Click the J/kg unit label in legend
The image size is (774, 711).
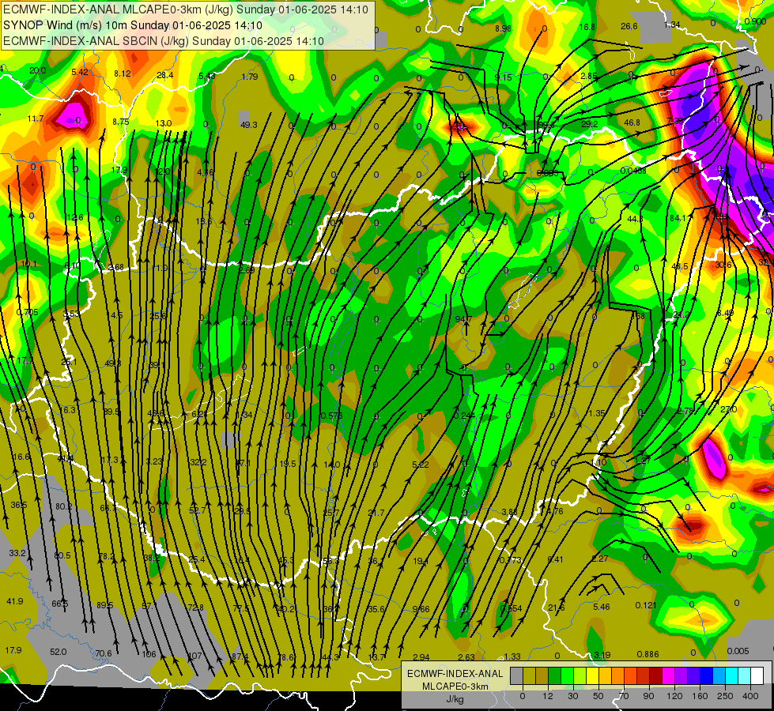[x=455, y=699]
